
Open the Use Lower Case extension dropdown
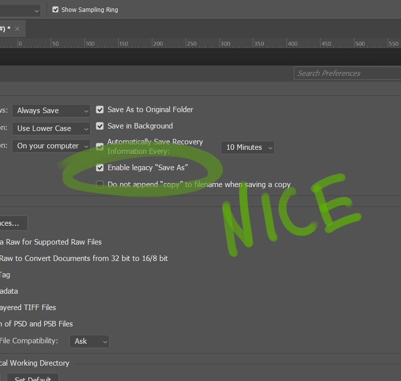(x=51, y=128)
